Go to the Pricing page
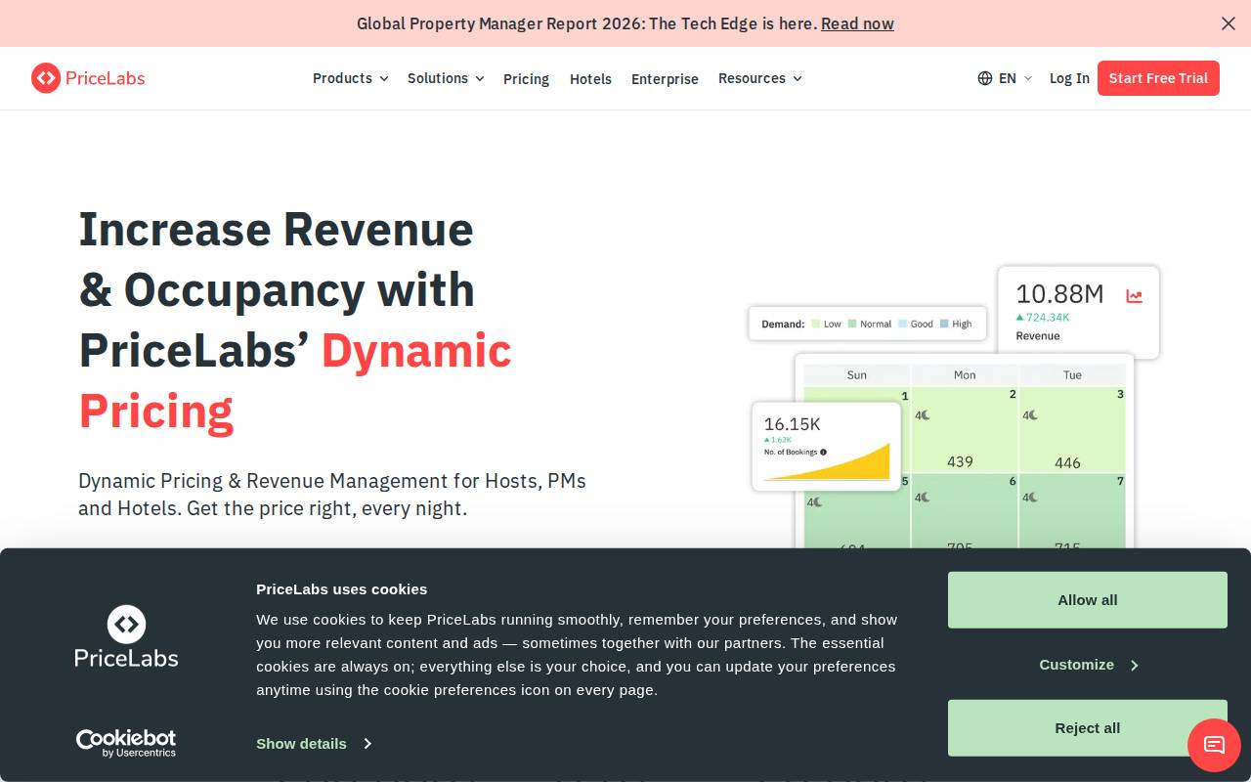This screenshot has width=1251, height=782. (526, 79)
